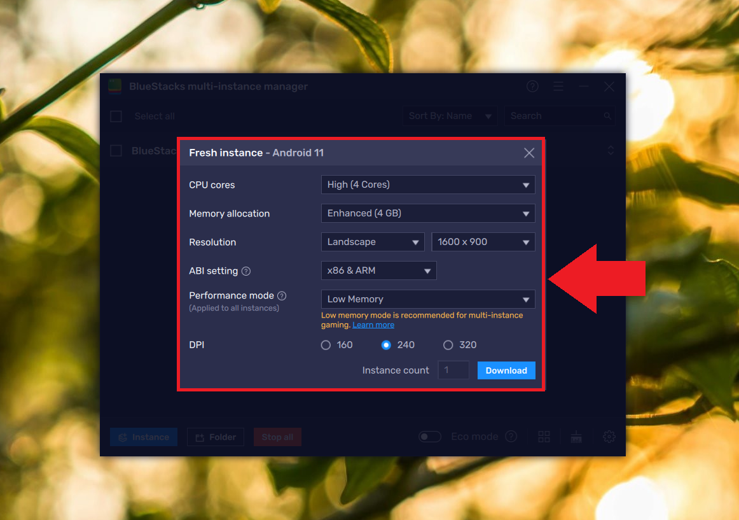Click the Eco mode help icon
The image size is (739, 520).
tap(511, 437)
